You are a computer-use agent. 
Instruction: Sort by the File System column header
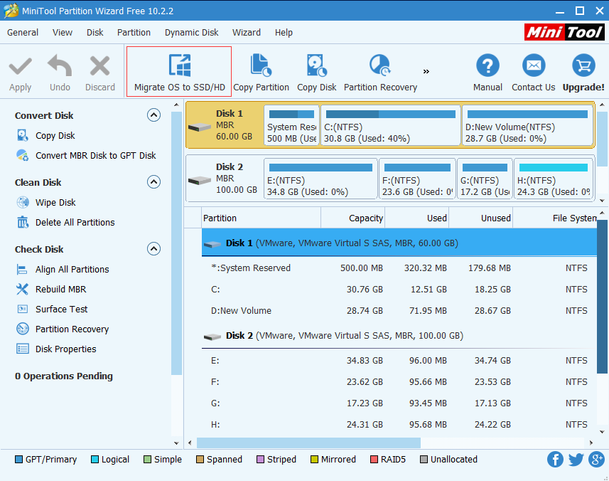[554, 218]
